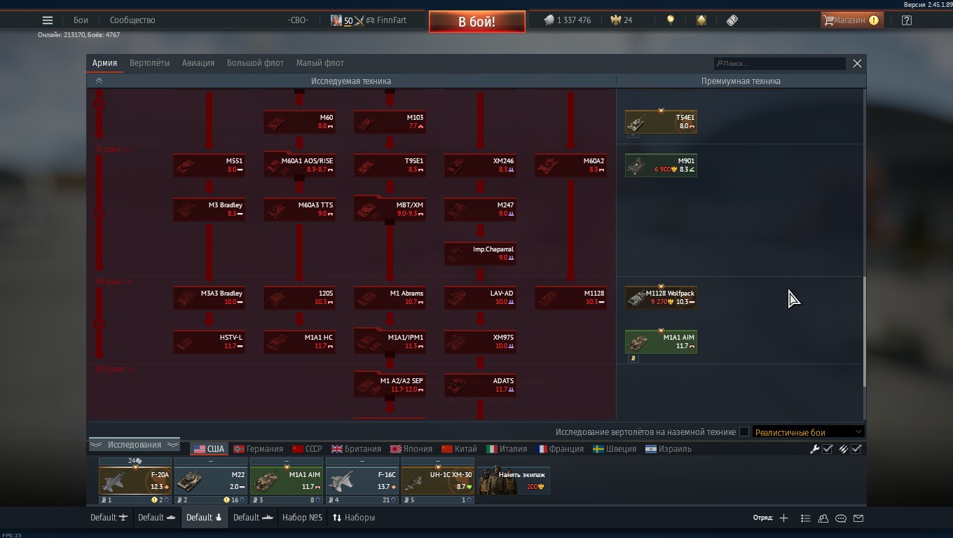Toggle auto-repair checkbox beside wrench

pos(828,449)
